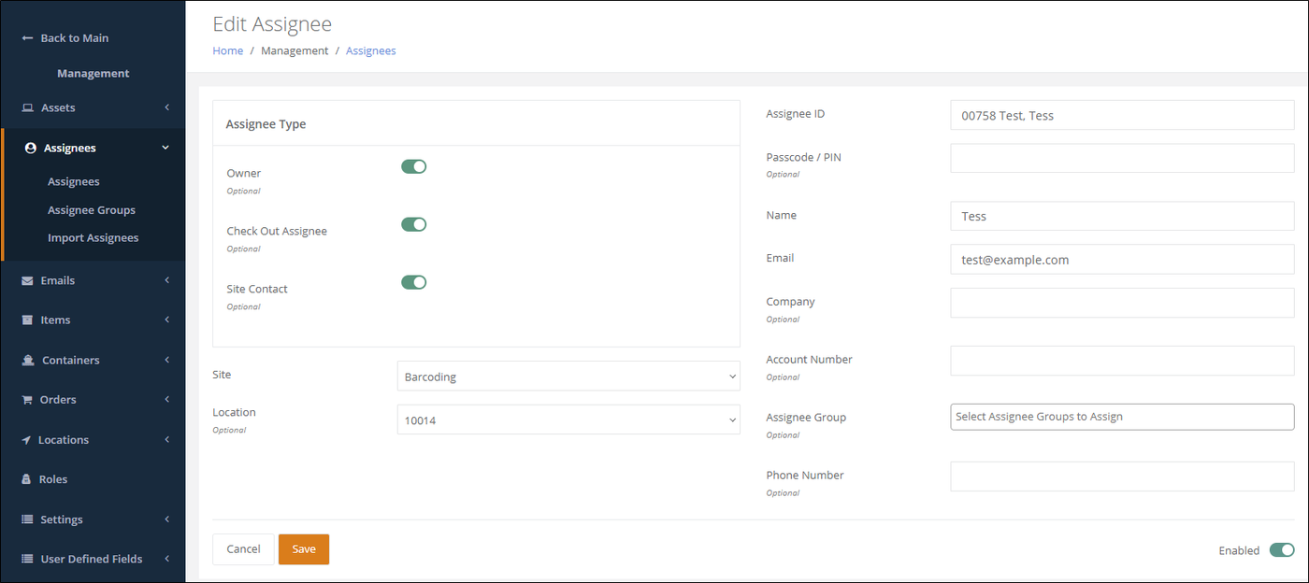Open Import Assignees in the sidebar
Viewport: 1309px width, 583px height.
pyautogui.click(x=93, y=238)
